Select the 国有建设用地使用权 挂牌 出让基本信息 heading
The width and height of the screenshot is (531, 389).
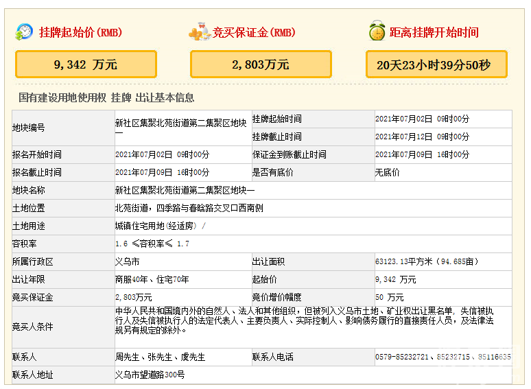coord(106,98)
